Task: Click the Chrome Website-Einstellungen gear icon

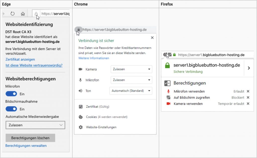Action: (x=81, y=127)
